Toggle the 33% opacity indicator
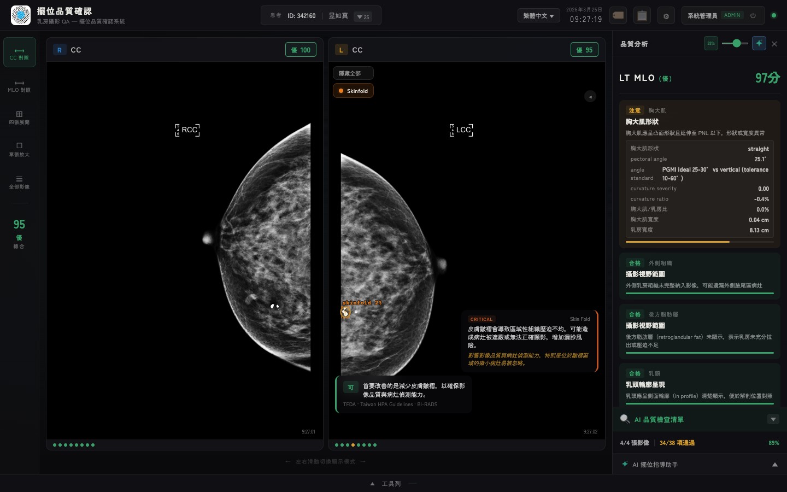The width and height of the screenshot is (787, 492). 710,43
